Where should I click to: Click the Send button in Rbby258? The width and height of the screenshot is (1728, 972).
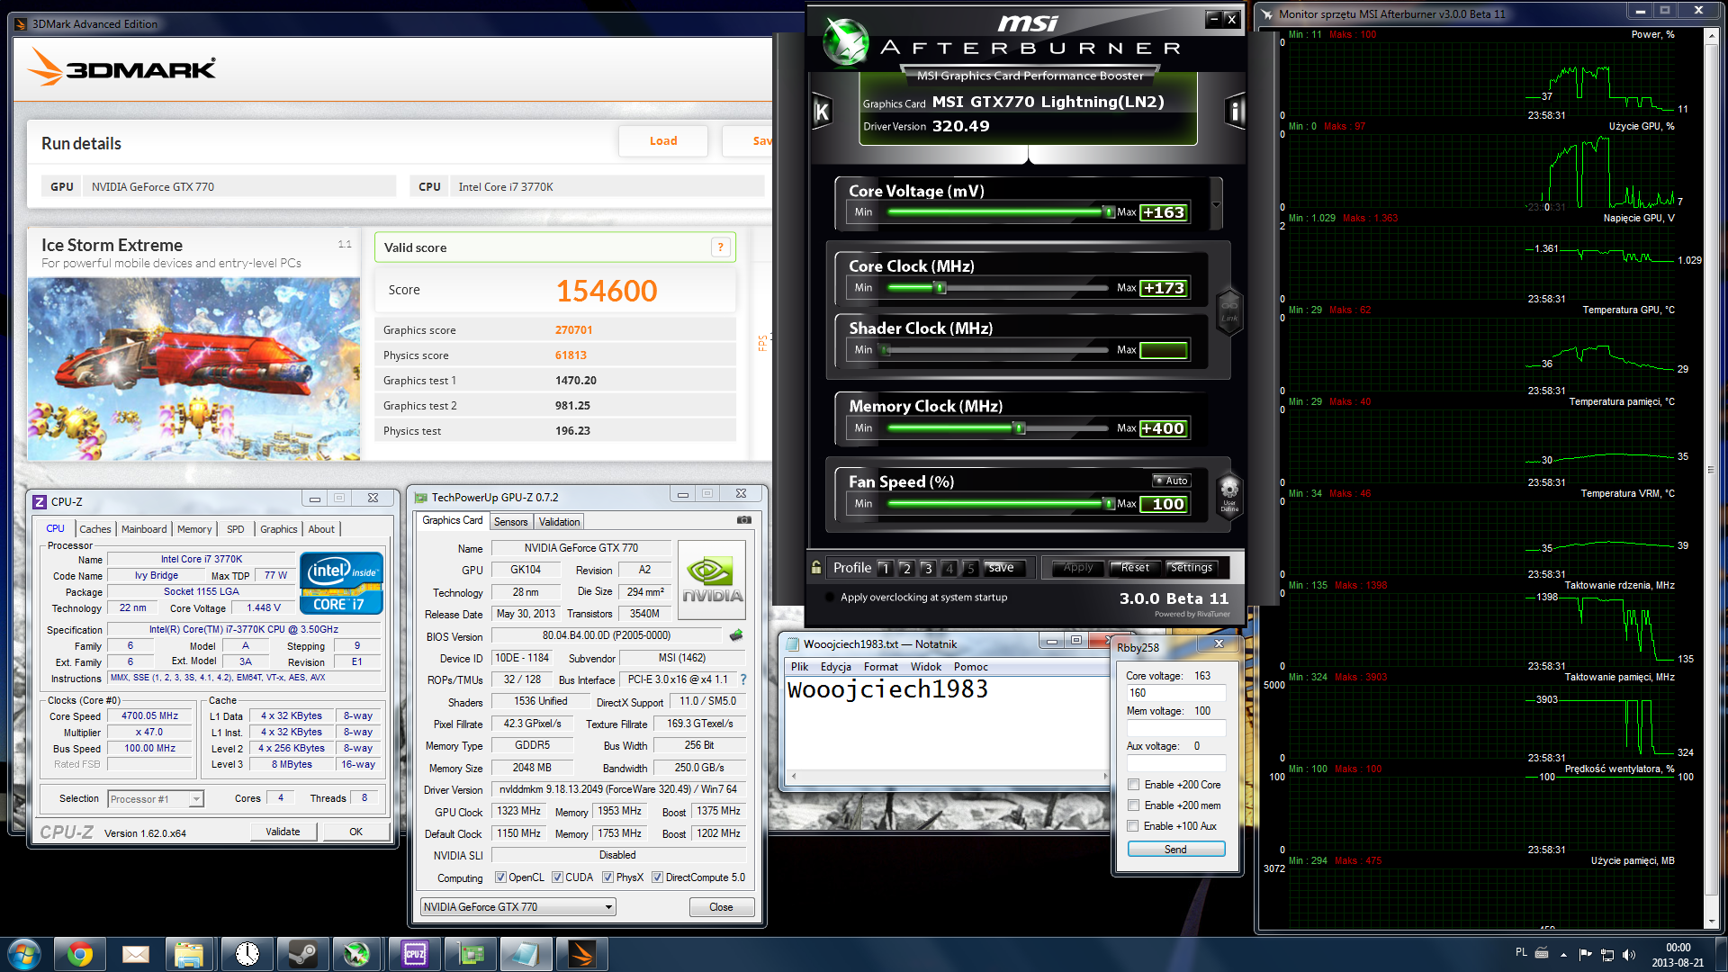point(1175,850)
